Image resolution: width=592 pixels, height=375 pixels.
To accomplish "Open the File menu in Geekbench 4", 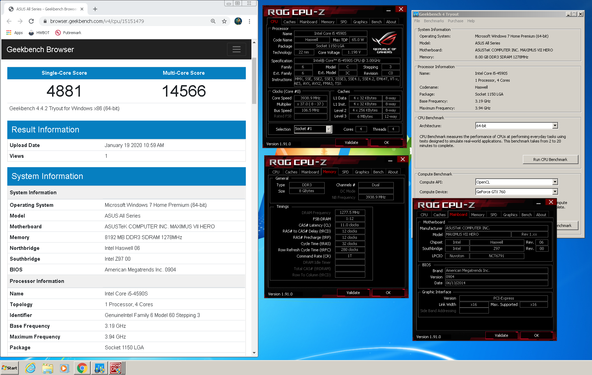I will click(x=417, y=21).
